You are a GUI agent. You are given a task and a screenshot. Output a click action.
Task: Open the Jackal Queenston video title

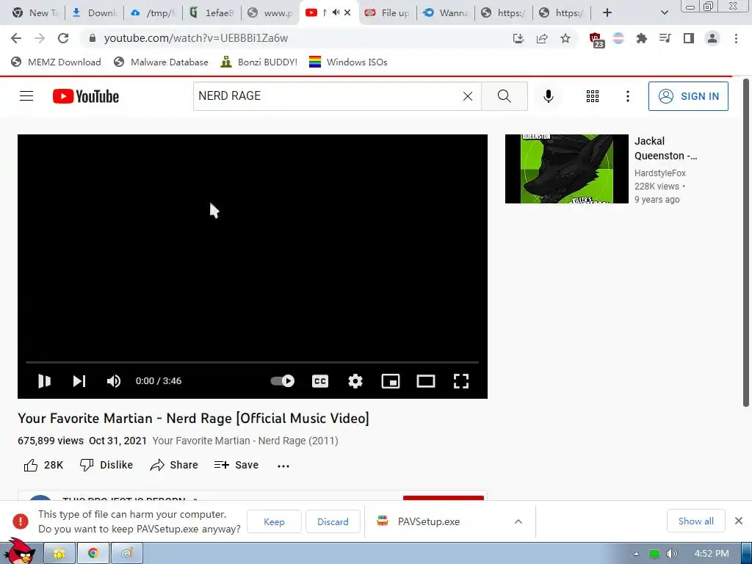(x=665, y=148)
